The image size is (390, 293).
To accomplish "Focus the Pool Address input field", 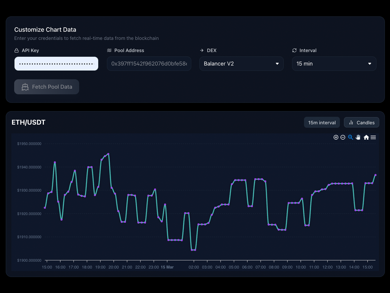I will [149, 64].
